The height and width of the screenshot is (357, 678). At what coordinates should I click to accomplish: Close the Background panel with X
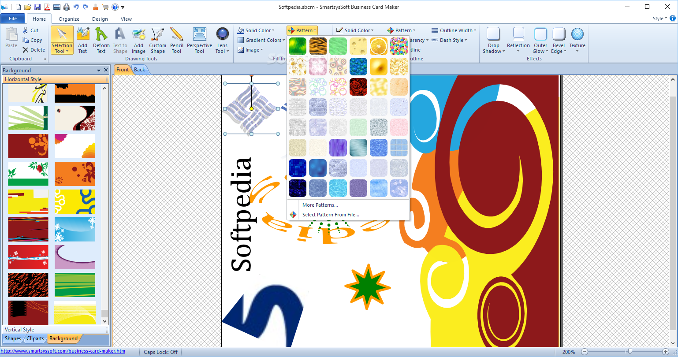point(106,70)
